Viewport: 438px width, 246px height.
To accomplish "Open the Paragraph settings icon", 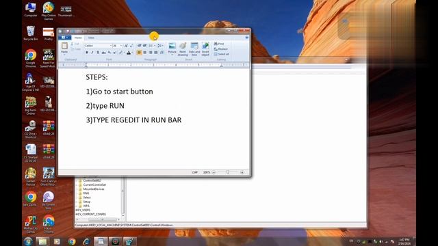I will point(162,53).
